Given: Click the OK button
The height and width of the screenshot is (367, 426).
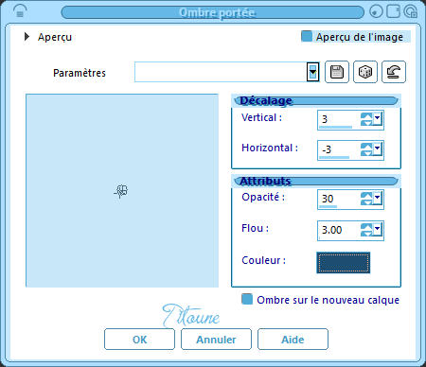Looking at the screenshot, I should tap(139, 340).
